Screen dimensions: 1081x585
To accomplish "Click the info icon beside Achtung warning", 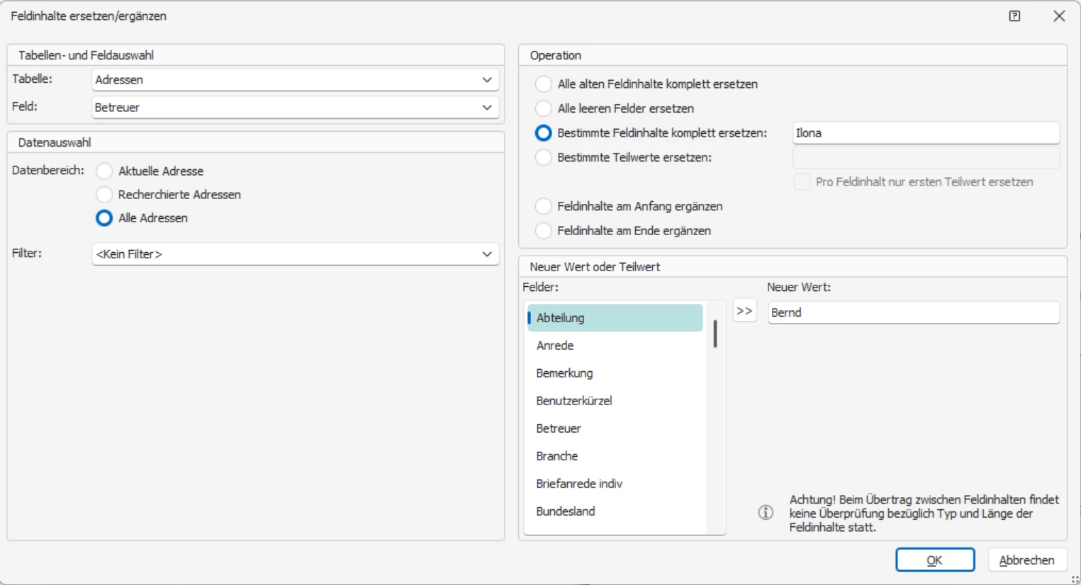I will (x=766, y=513).
